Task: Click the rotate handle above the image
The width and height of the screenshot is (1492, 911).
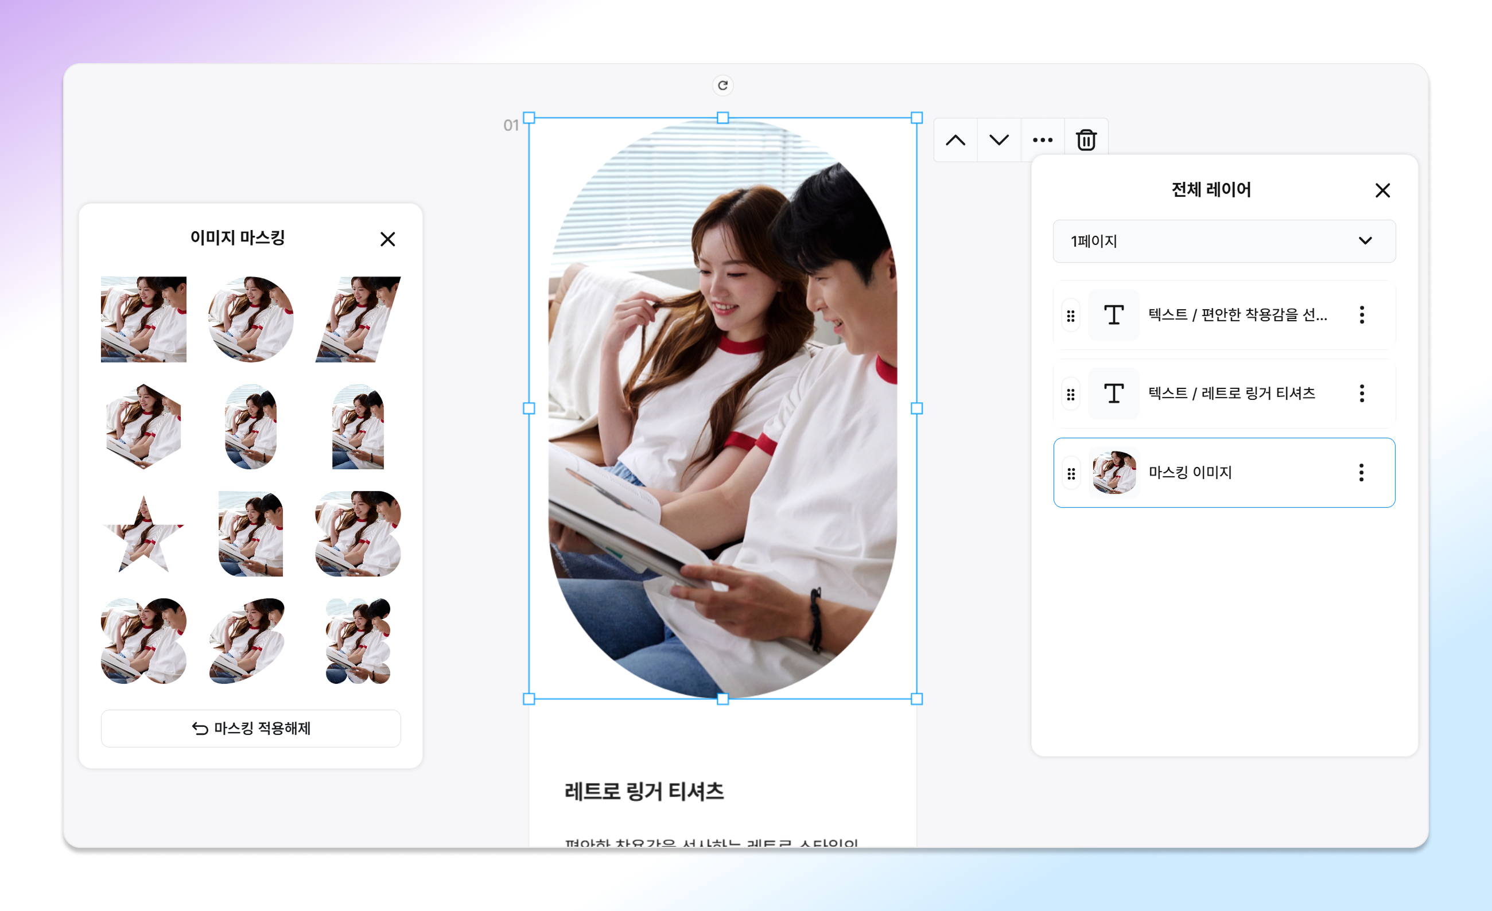Action: (x=723, y=85)
